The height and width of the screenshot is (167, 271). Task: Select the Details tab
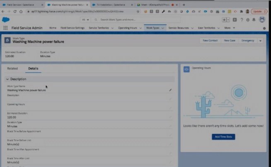[33, 69]
